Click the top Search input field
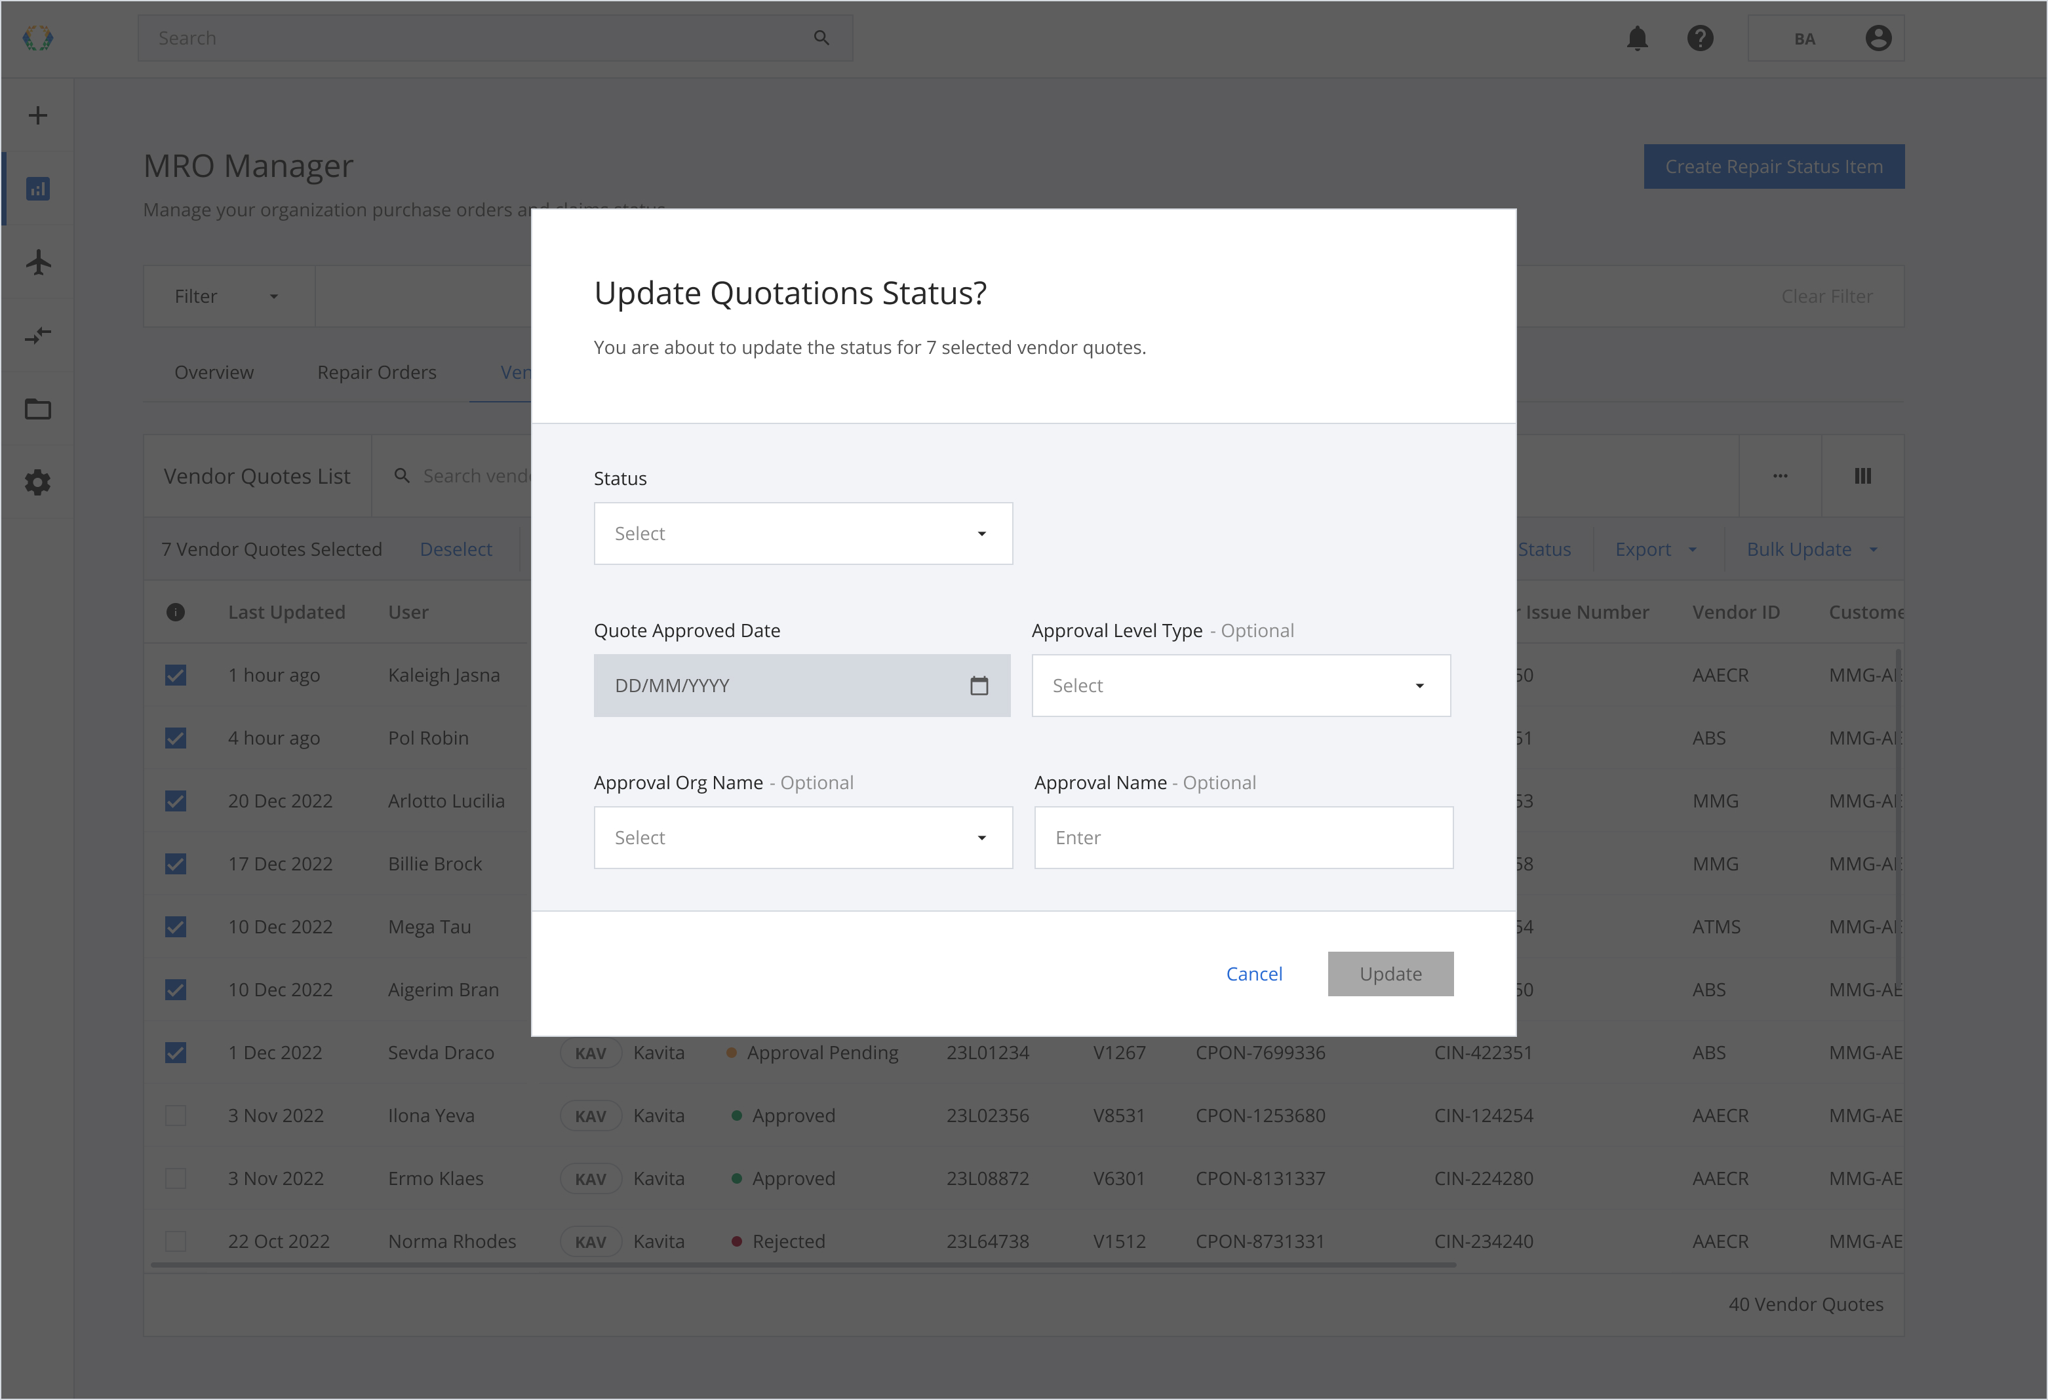The image size is (2048, 1400). 495,38
